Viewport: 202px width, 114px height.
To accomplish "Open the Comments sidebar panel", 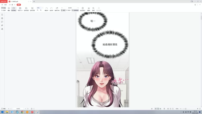I will 2,22.
